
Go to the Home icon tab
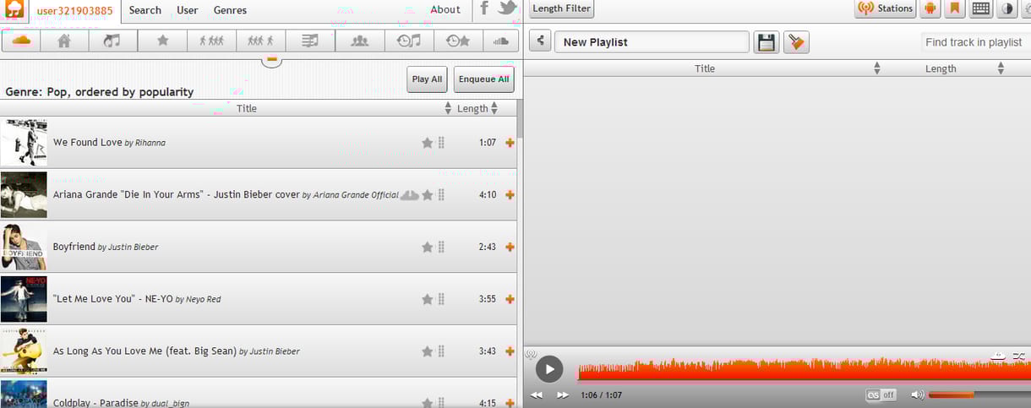pos(63,41)
